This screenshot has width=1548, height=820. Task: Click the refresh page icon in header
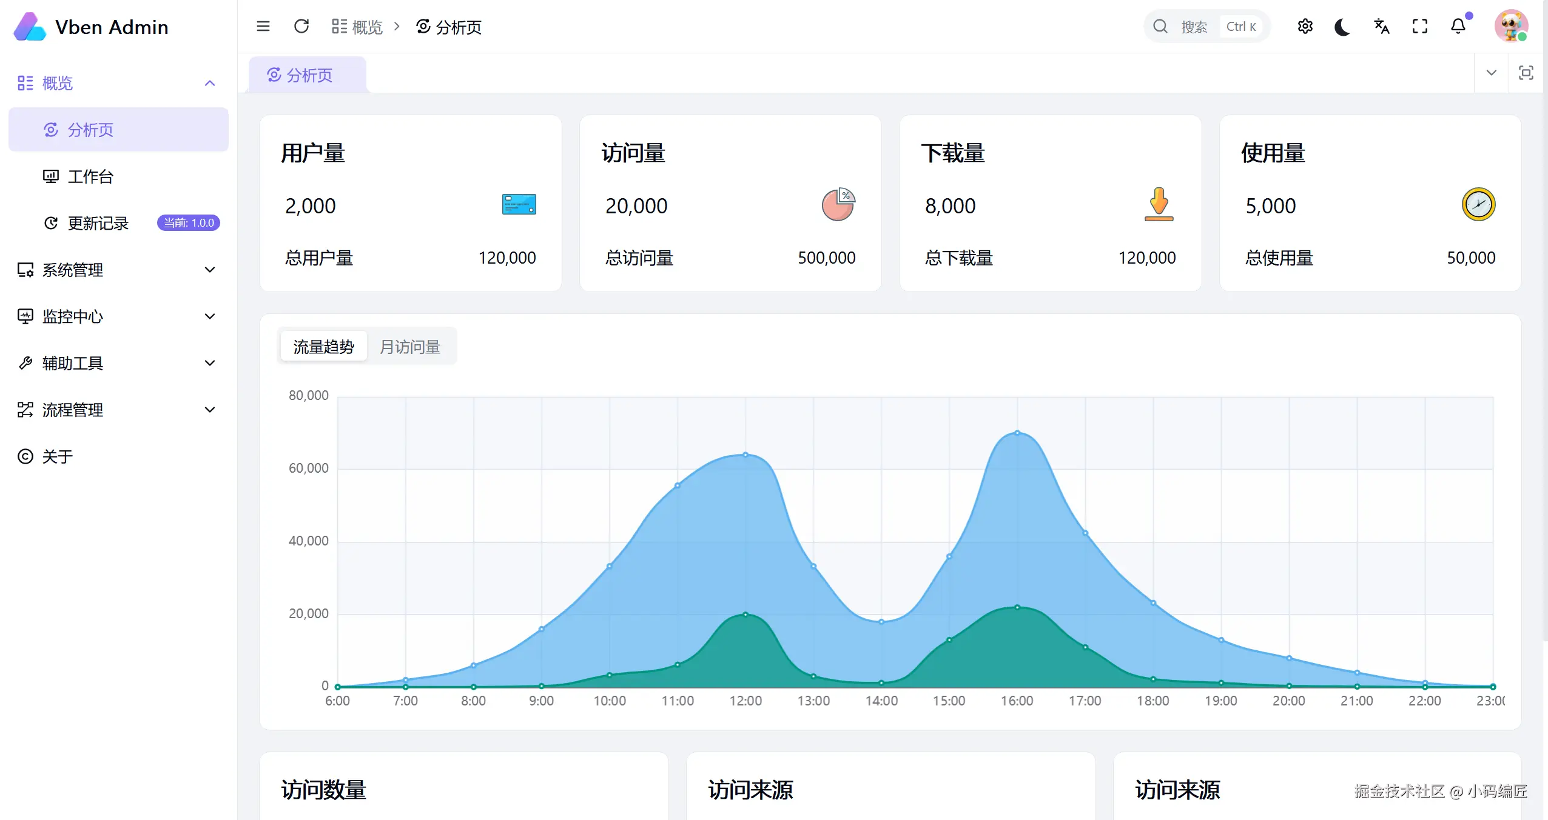301,27
